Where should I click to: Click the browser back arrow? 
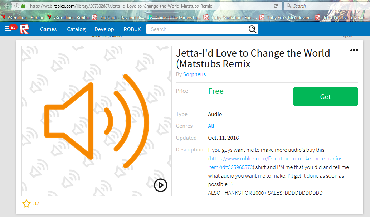(x=7, y=6)
